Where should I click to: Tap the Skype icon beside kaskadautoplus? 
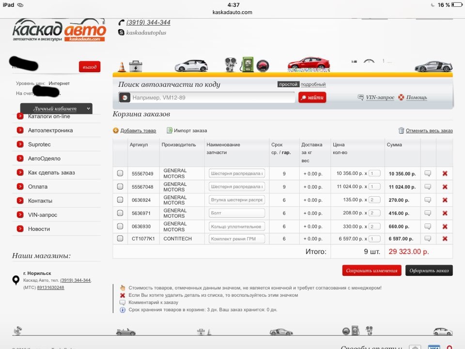(x=121, y=32)
